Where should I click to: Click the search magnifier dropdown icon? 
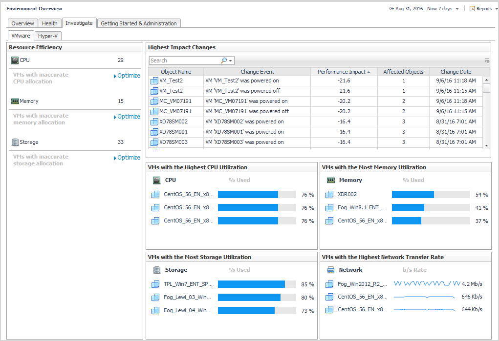227,60
